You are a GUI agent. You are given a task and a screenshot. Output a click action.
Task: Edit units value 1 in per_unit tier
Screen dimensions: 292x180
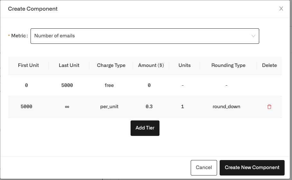pyautogui.click(x=183, y=107)
